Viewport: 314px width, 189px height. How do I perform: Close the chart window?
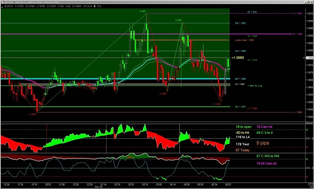click(x=312, y=2)
